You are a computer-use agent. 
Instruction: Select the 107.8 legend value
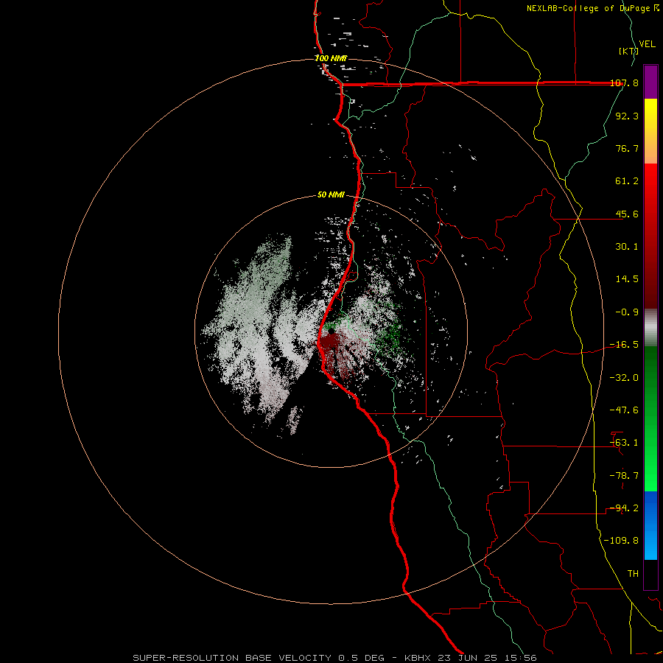tap(624, 83)
